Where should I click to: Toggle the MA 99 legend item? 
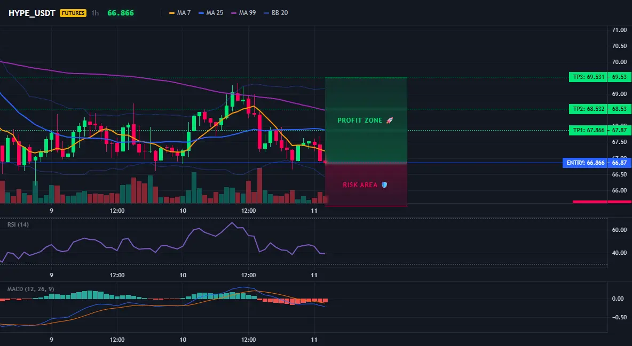point(243,13)
